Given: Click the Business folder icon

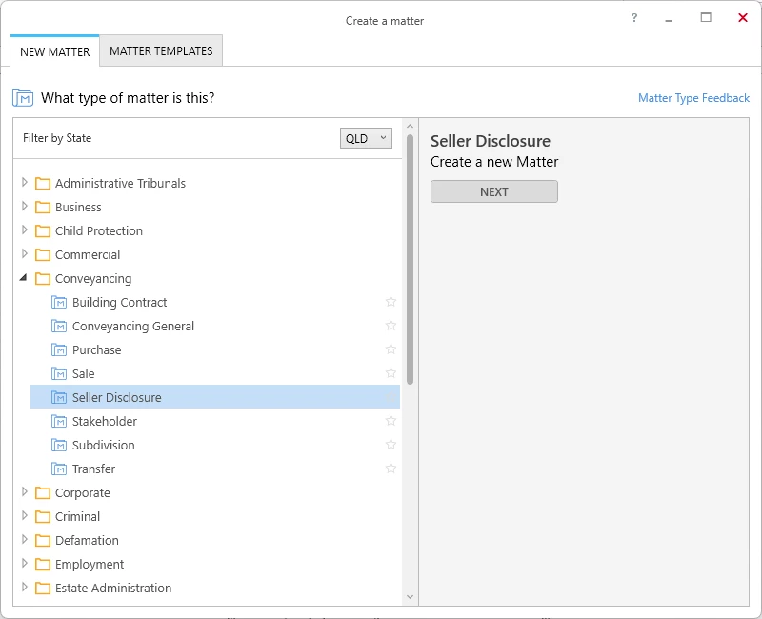Looking at the screenshot, I should [42, 208].
